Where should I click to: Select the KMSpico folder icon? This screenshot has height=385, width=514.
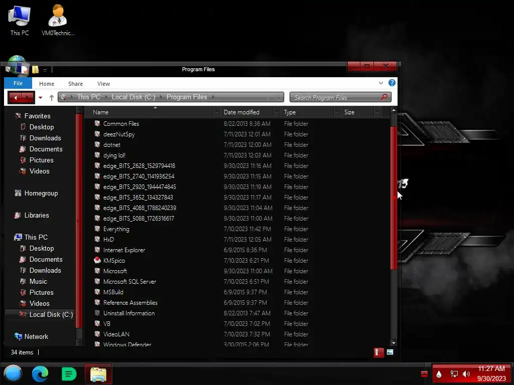pos(97,260)
